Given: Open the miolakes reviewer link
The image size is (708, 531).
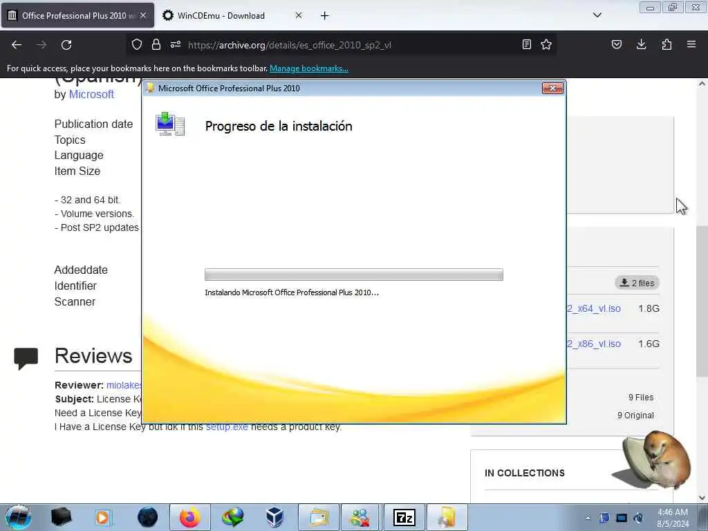Looking at the screenshot, I should click(124, 385).
